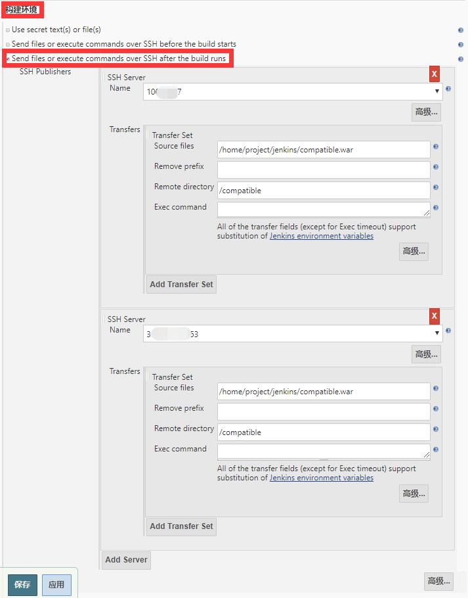Uncheck SSH after the build runs checkbox

click(8, 59)
